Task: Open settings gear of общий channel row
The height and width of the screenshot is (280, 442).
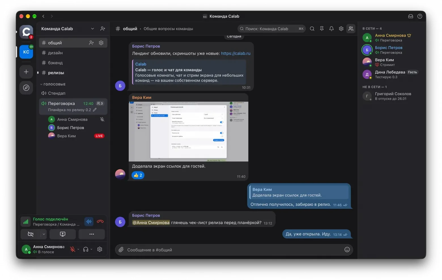Action: (101, 43)
